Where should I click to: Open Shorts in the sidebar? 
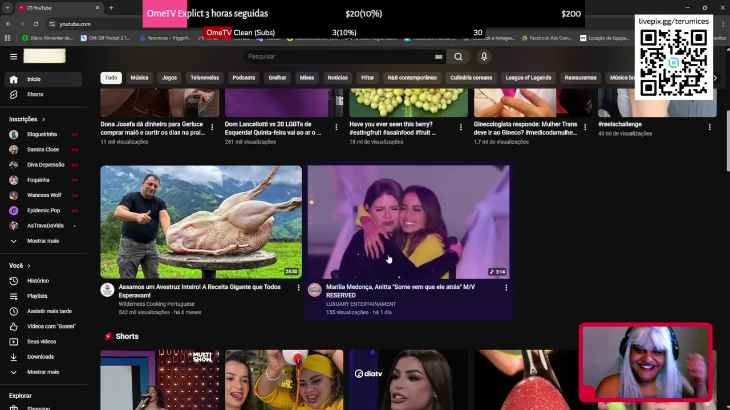[44, 95]
